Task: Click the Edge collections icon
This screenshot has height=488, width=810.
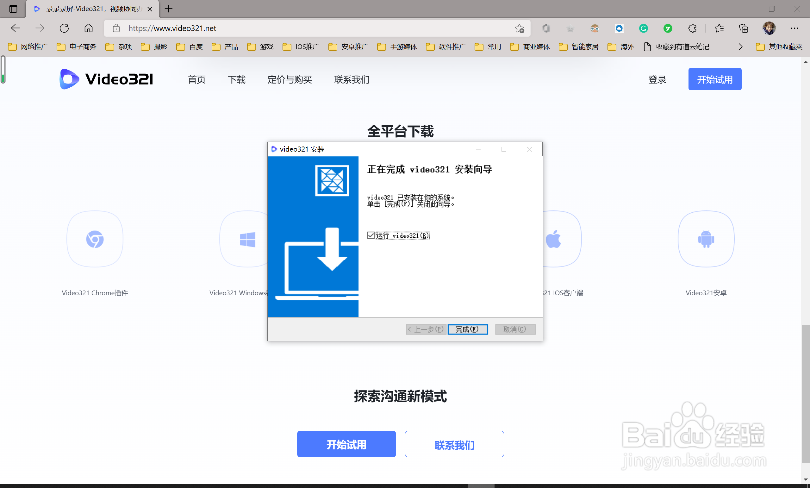Action: [743, 28]
